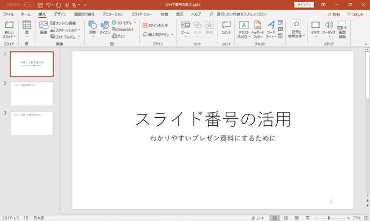This screenshot has height=221, width=370.
Task: Click the サインイン button
Action: [304, 5]
